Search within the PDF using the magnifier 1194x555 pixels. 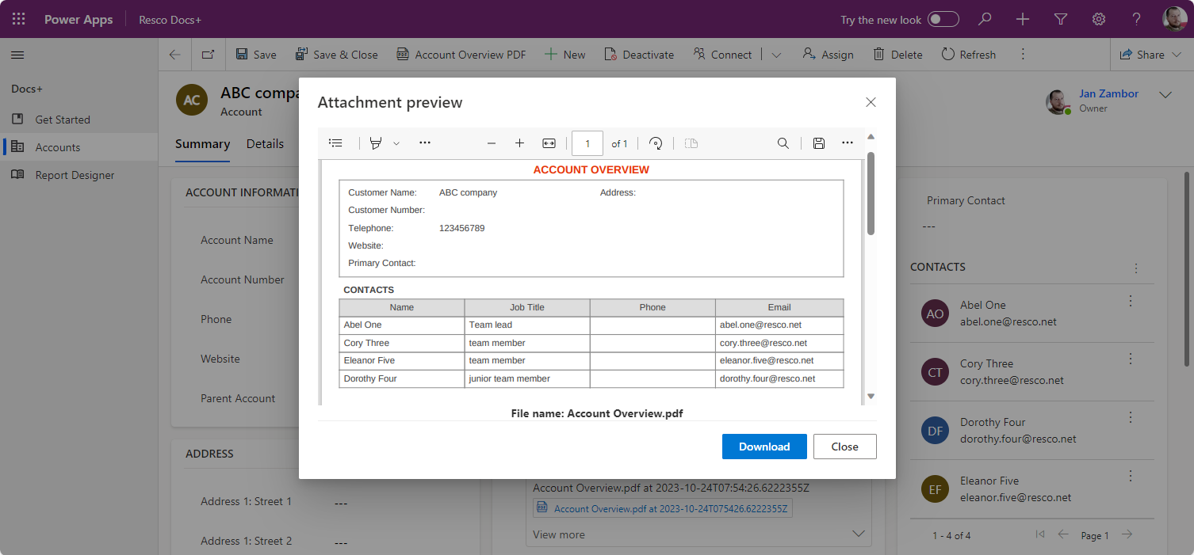click(783, 143)
